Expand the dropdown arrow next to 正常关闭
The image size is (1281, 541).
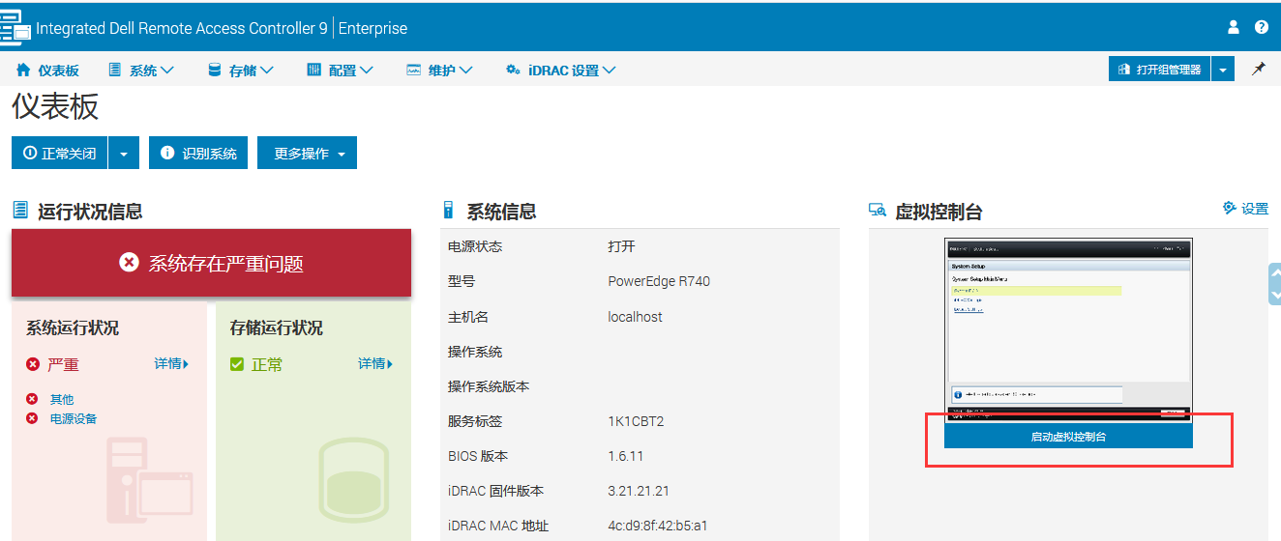tap(124, 153)
